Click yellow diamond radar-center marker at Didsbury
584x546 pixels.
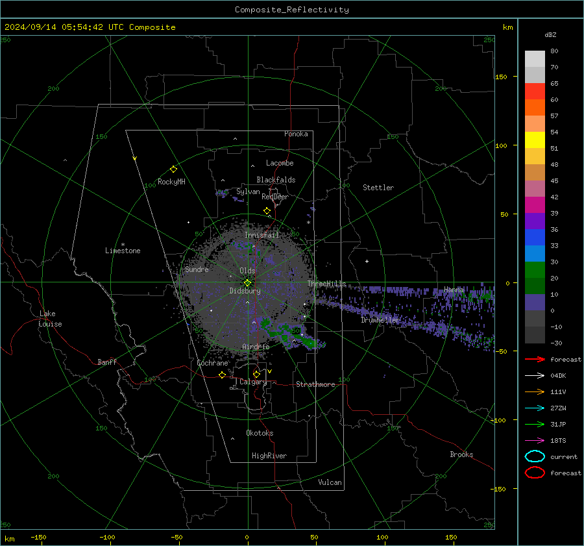point(247,283)
